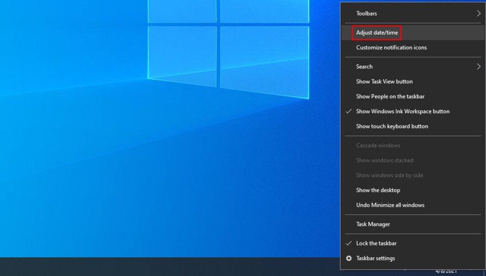Enable Show touch keyboard button
This screenshot has height=276, width=486.
[x=413, y=126]
